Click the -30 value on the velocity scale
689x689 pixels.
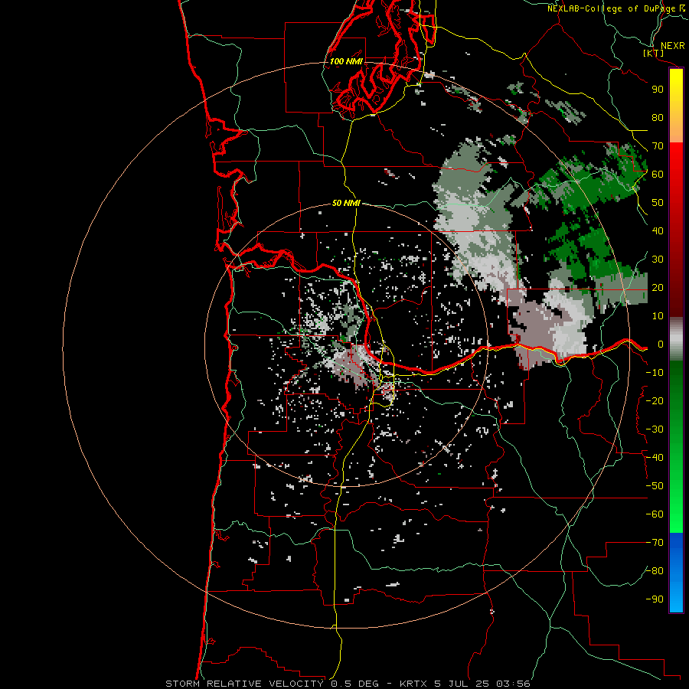pos(655,429)
